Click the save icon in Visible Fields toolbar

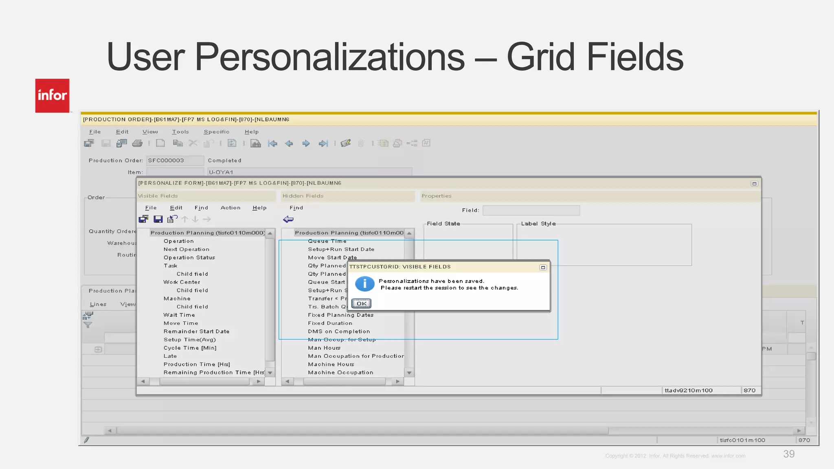click(158, 219)
